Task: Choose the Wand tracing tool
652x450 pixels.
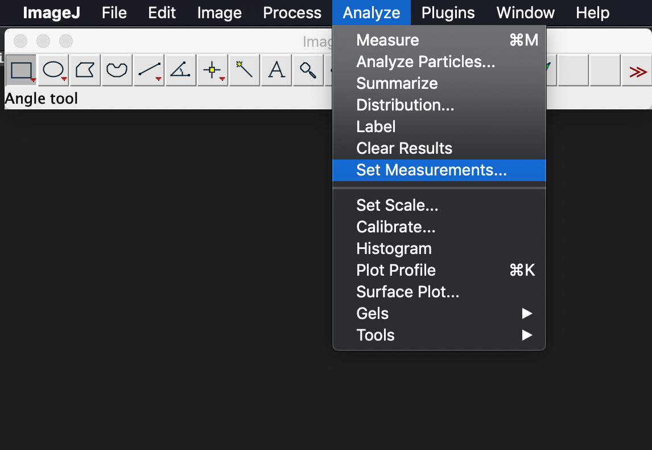Action: 245,71
